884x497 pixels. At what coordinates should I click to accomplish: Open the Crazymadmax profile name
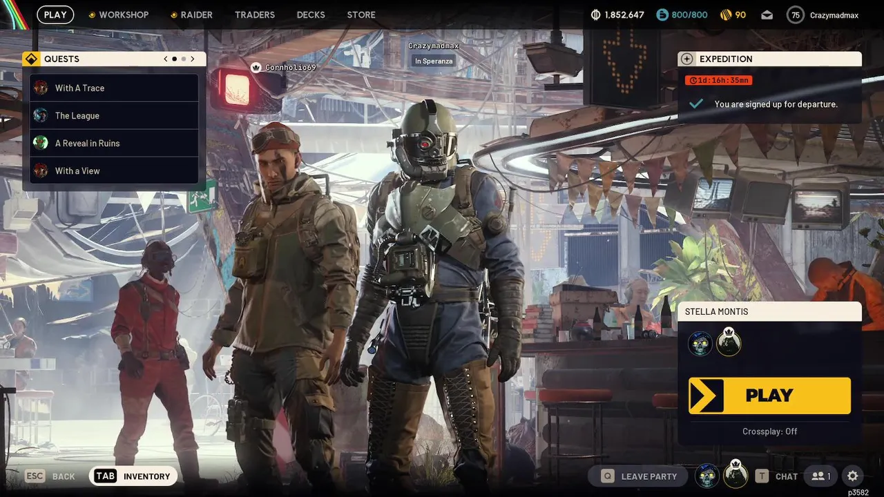click(834, 14)
